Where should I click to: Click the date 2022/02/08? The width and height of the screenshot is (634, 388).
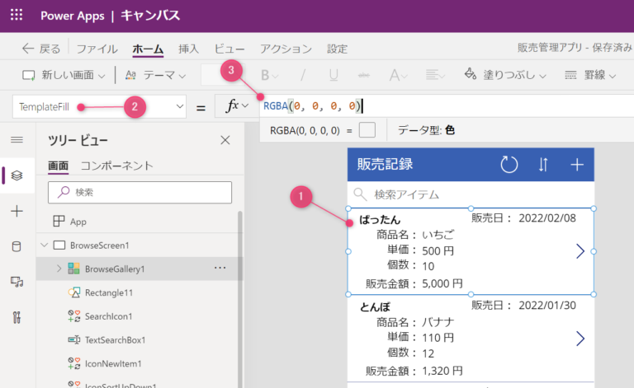pos(547,218)
